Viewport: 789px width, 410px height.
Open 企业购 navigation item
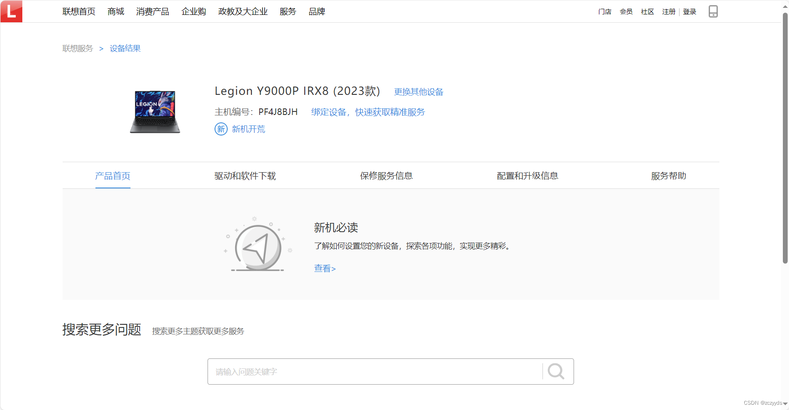pyautogui.click(x=194, y=12)
